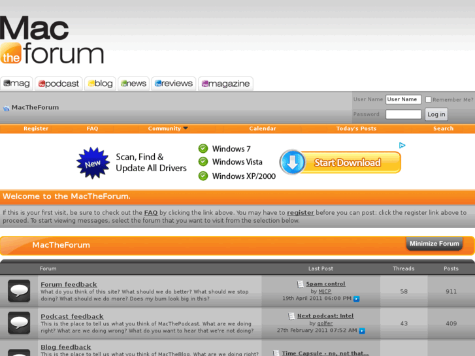The height and width of the screenshot is (356, 475).
Task: Go to last post arrow for Spam control
Action: click(356, 299)
